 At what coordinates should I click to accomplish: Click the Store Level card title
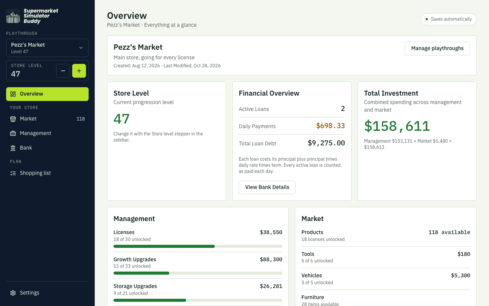[x=131, y=93]
